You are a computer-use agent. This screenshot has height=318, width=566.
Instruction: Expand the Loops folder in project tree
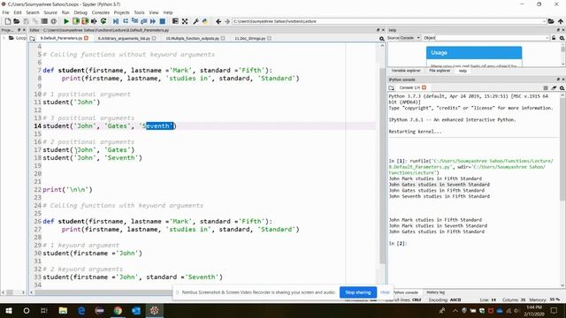(4, 38)
